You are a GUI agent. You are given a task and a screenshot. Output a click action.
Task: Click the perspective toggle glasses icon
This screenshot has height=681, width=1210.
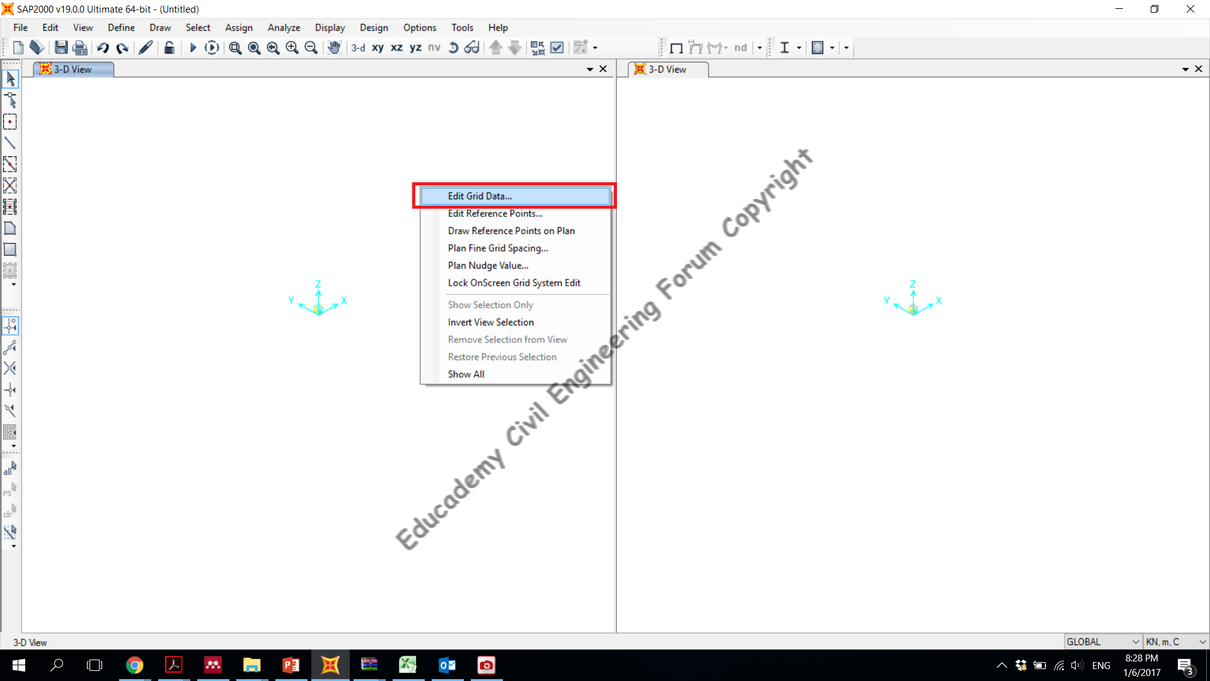point(471,47)
